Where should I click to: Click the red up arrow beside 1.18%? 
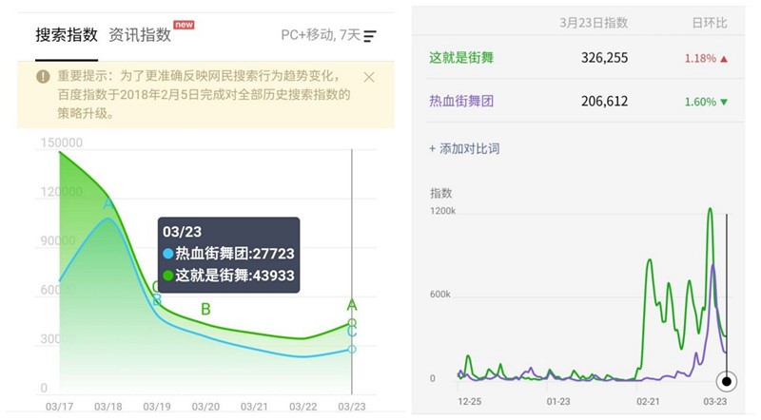pos(724,59)
